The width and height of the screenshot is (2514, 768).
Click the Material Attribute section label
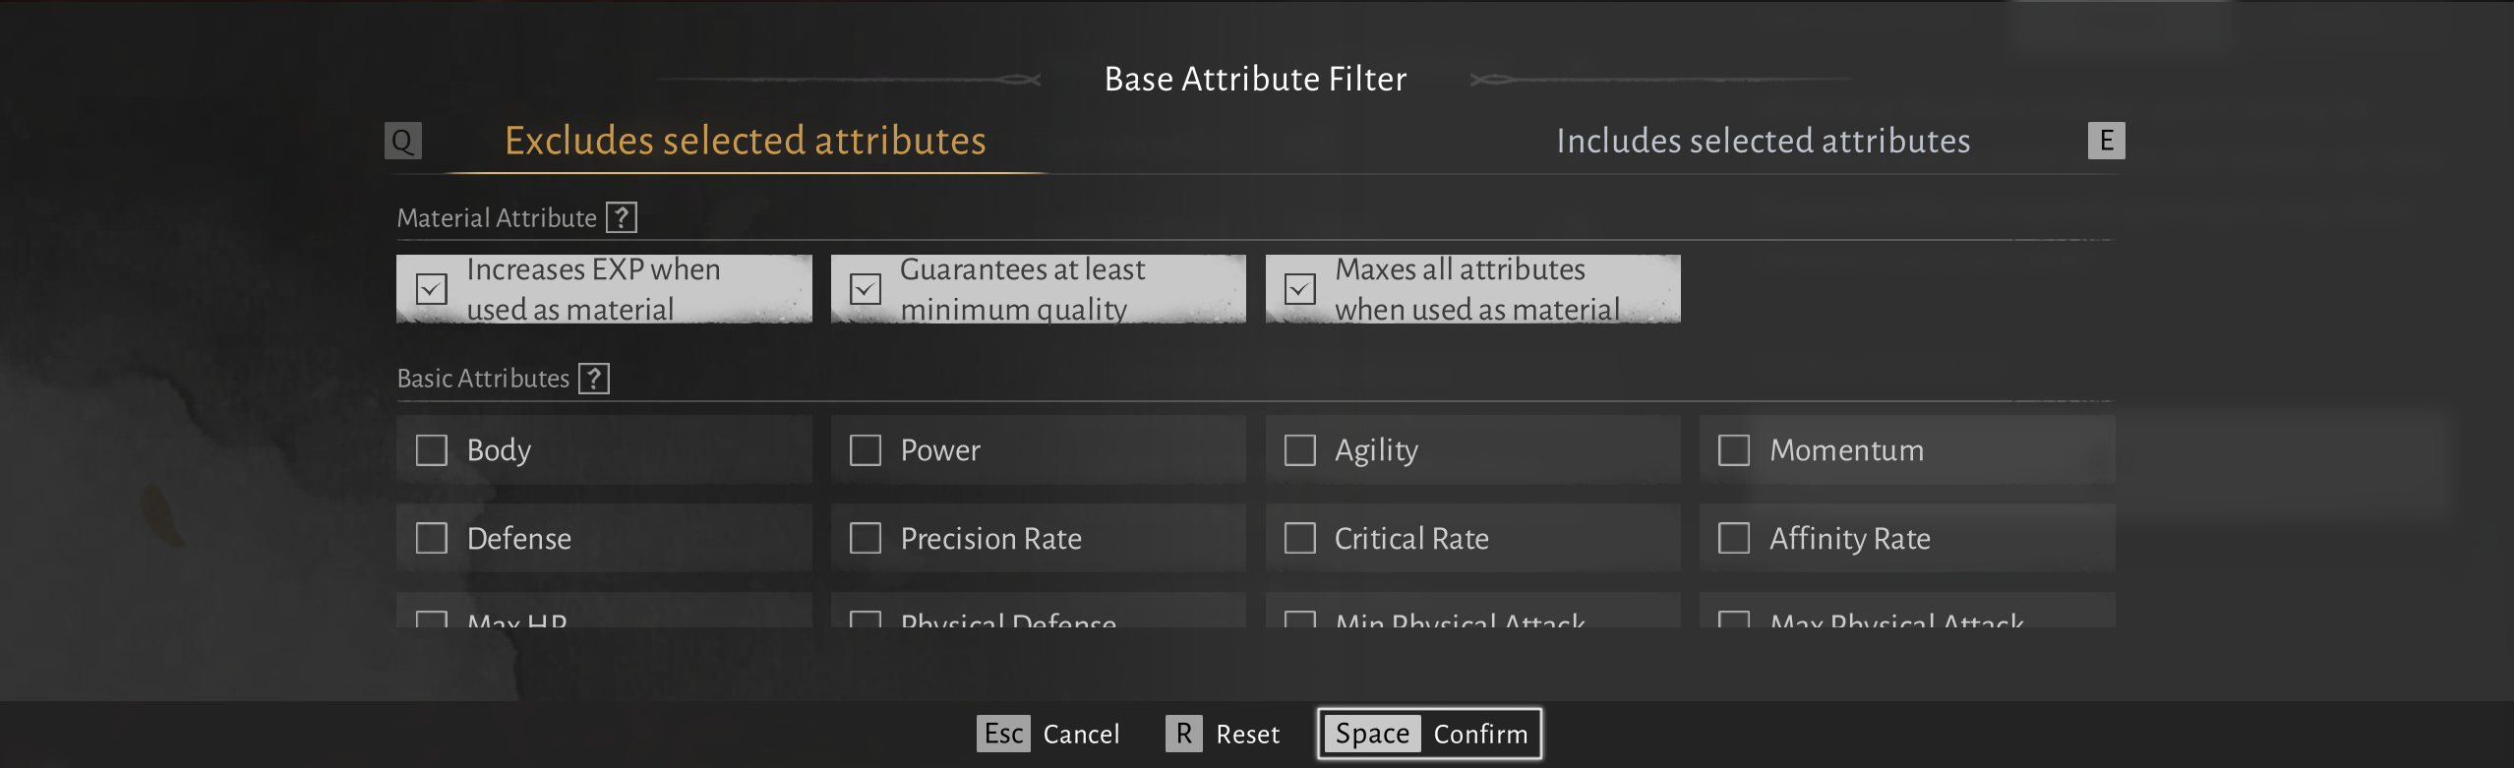click(x=497, y=217)
